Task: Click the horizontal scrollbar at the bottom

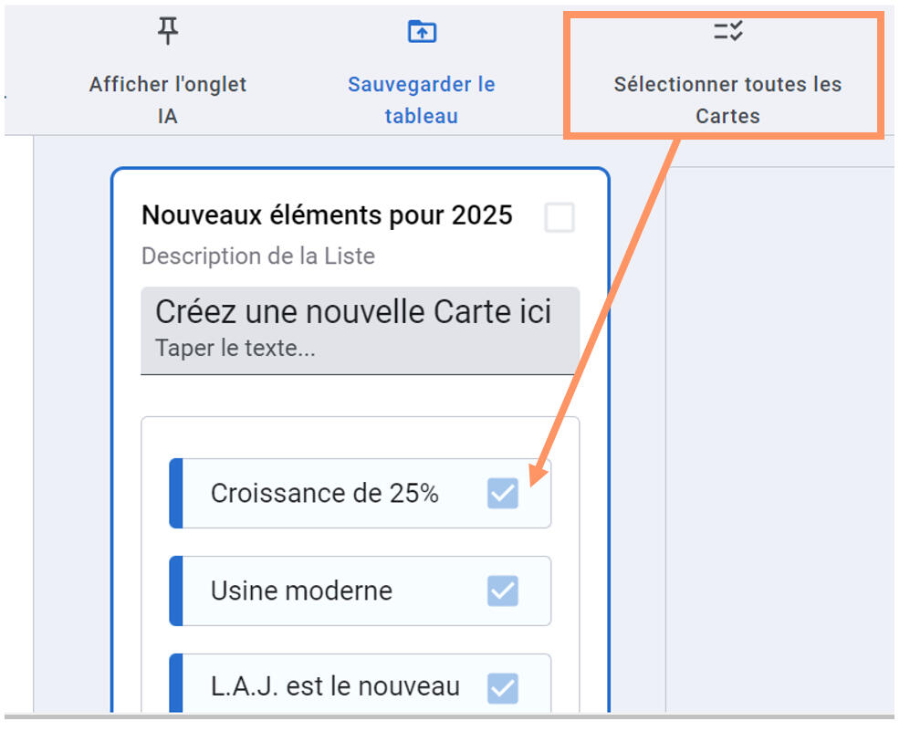Action: 447,717
